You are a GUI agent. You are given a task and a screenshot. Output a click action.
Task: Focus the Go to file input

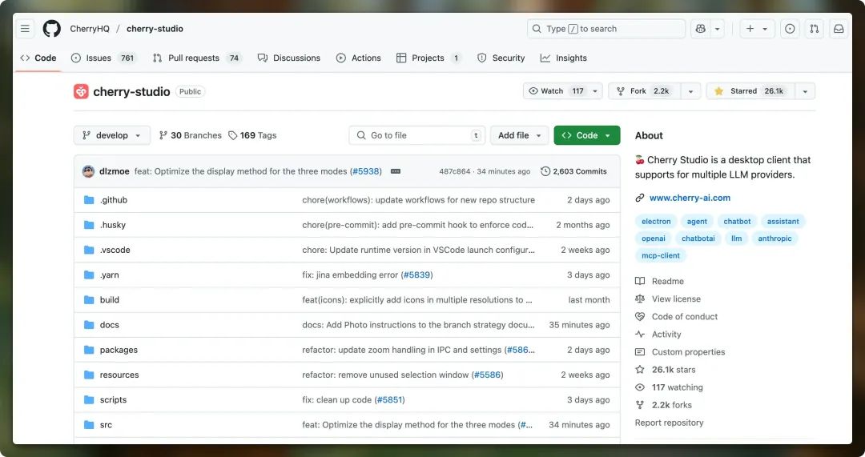click(417, 135)
